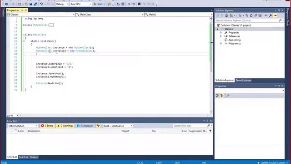Toggle the pin on Program.cs tab
Image resolution: width=291 pixels, height=164 pixels.
22,10
